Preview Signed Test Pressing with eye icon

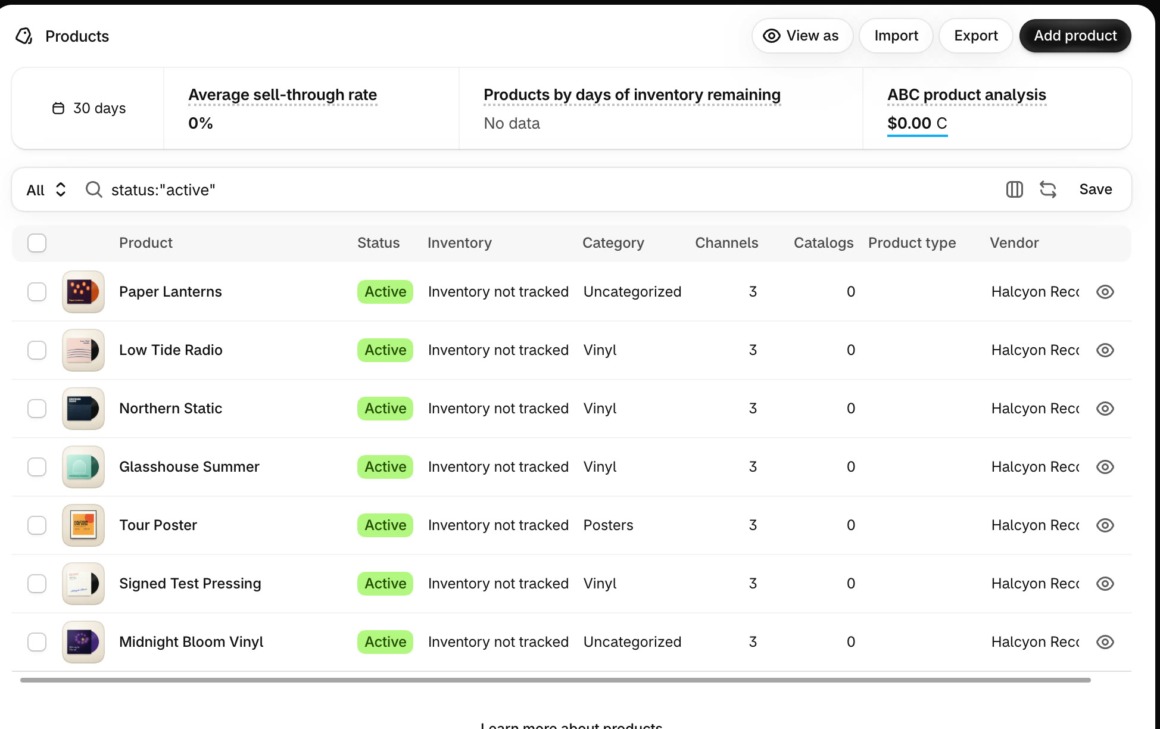point(1105,584)
